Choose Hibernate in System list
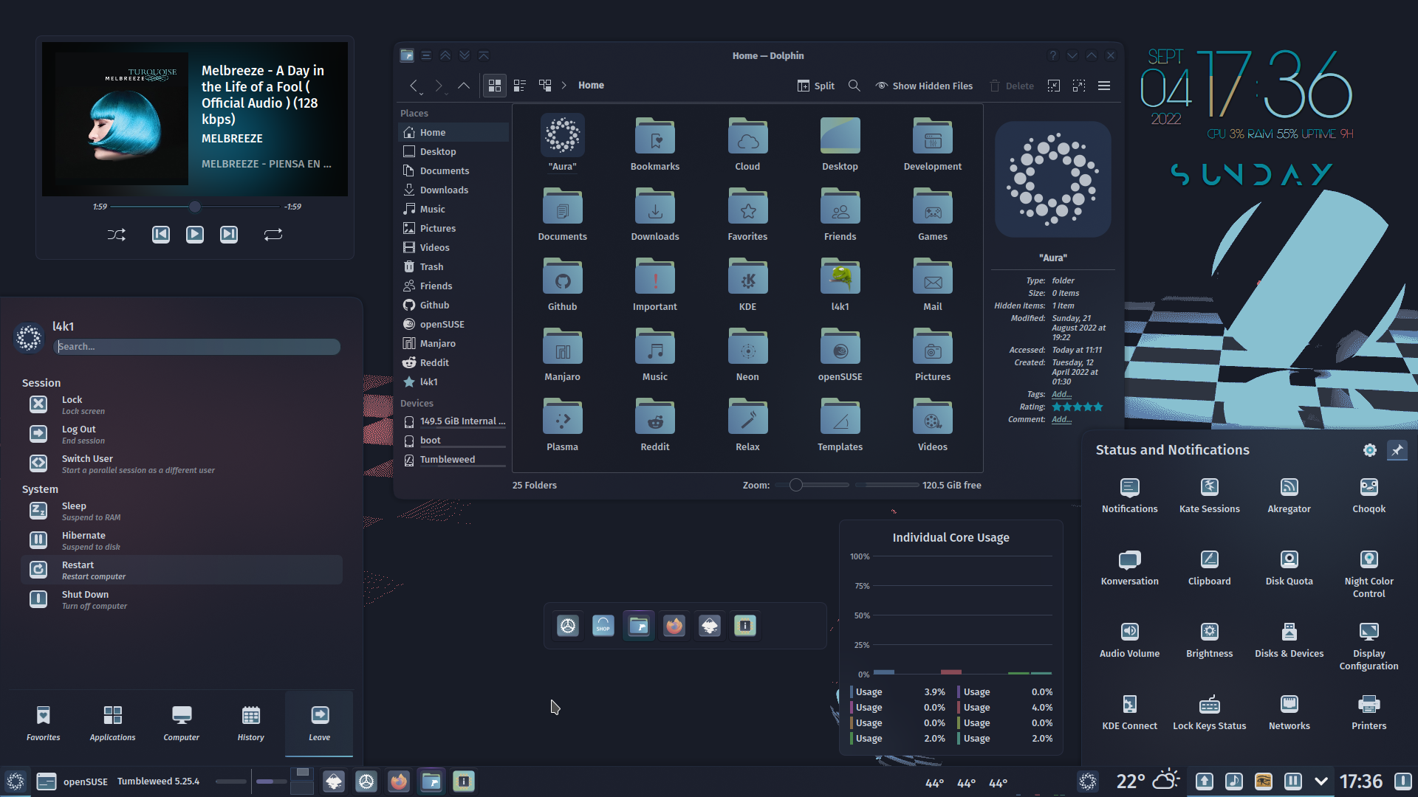Screen dimensions: 1418x797 point(182,540)
